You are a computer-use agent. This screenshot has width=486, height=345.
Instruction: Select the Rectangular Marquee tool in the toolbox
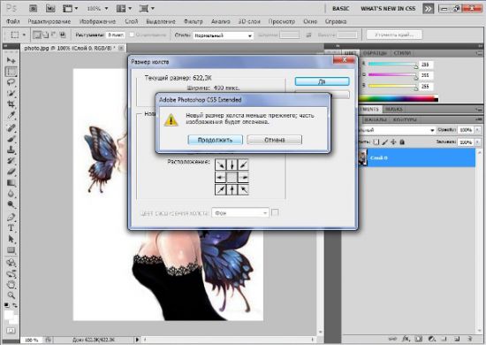11,72
